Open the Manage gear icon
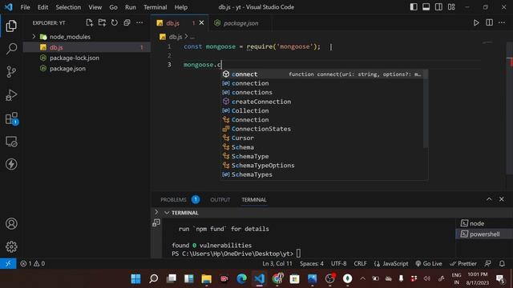The image size is (513, 288). pyautogui.click(x=11, y=246)
